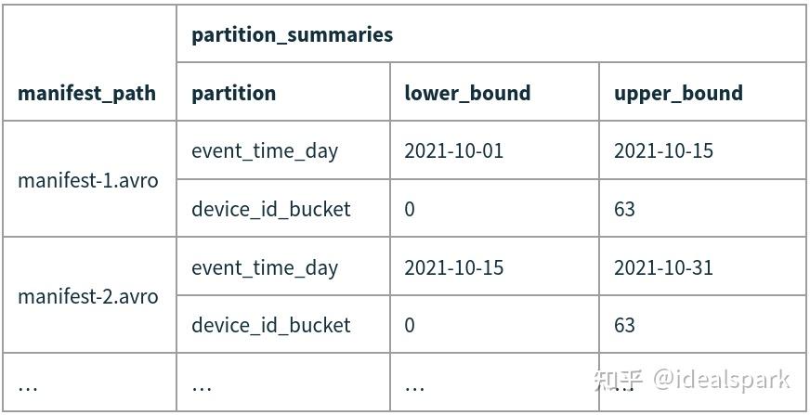Click device_id_bucket under manifest-1.avro

[x=271, y=209]
